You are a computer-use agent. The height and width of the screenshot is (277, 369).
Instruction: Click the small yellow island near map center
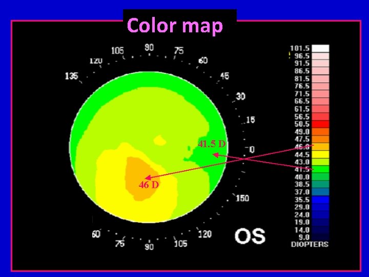click(x=160, y=140)
